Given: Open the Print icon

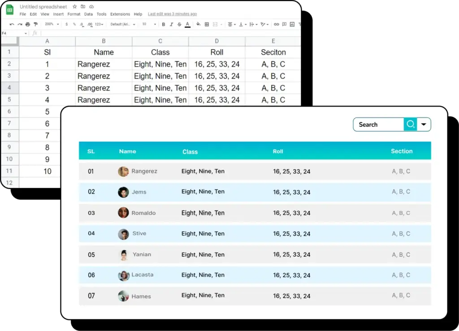Looking at the screenshot, I should point(28,24).
